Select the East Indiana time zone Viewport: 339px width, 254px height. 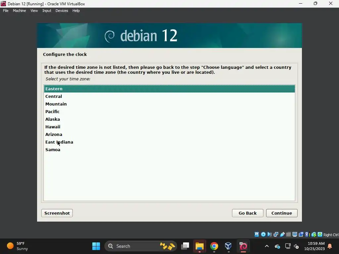click(x=169, y=142)
